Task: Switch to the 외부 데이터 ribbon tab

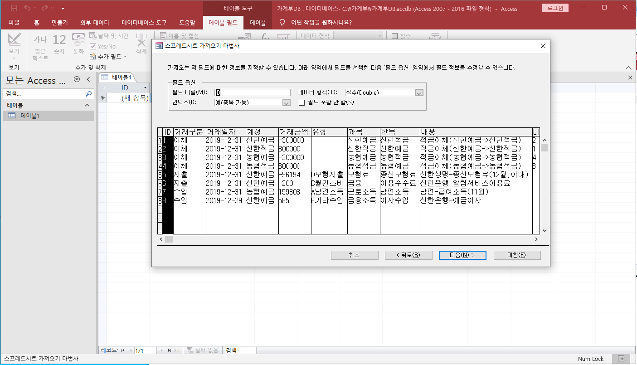Action: pyautogui.click(x=95, y=22)
